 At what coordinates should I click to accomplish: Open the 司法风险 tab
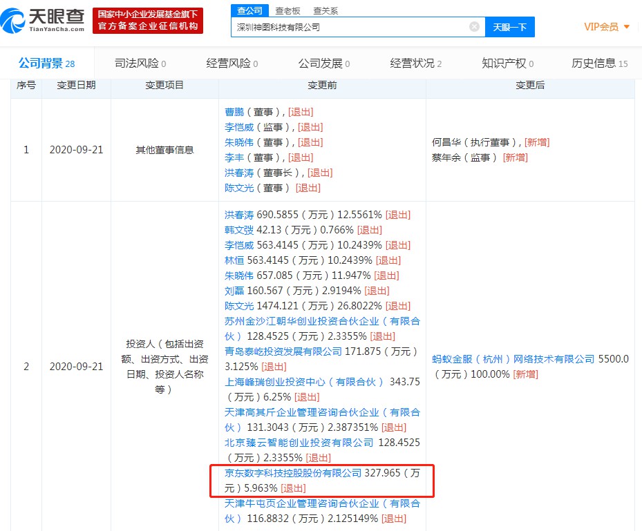tap(140, 64)
